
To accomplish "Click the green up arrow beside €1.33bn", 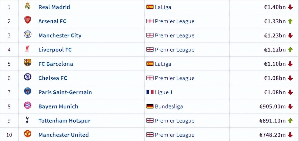I will pyautogui.click(x=290, y=21).
